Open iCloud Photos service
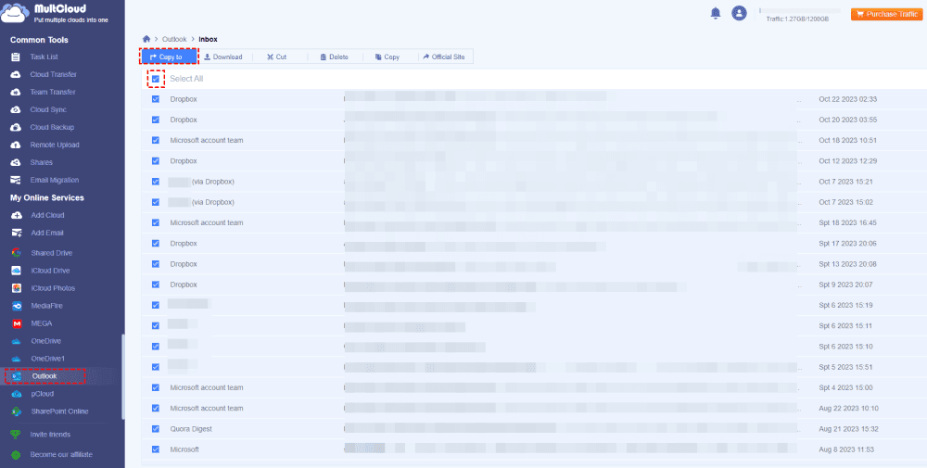Viewport: 927px width, 468px height. click(53, 288)
